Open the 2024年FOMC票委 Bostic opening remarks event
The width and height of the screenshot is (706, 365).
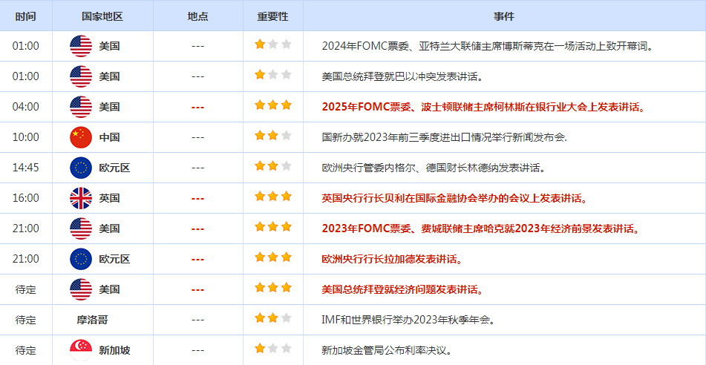pos(488,46)
